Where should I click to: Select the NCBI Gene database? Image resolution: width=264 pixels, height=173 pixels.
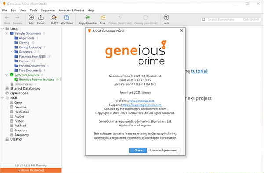pyautogui.click(x=18, y=102)
